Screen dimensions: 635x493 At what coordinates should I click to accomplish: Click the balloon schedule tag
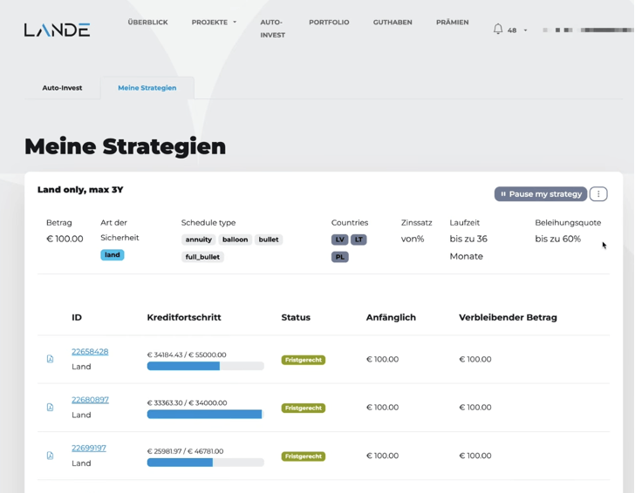tap(235, 240)
